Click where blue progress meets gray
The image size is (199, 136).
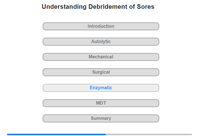(x=106, y=134)
